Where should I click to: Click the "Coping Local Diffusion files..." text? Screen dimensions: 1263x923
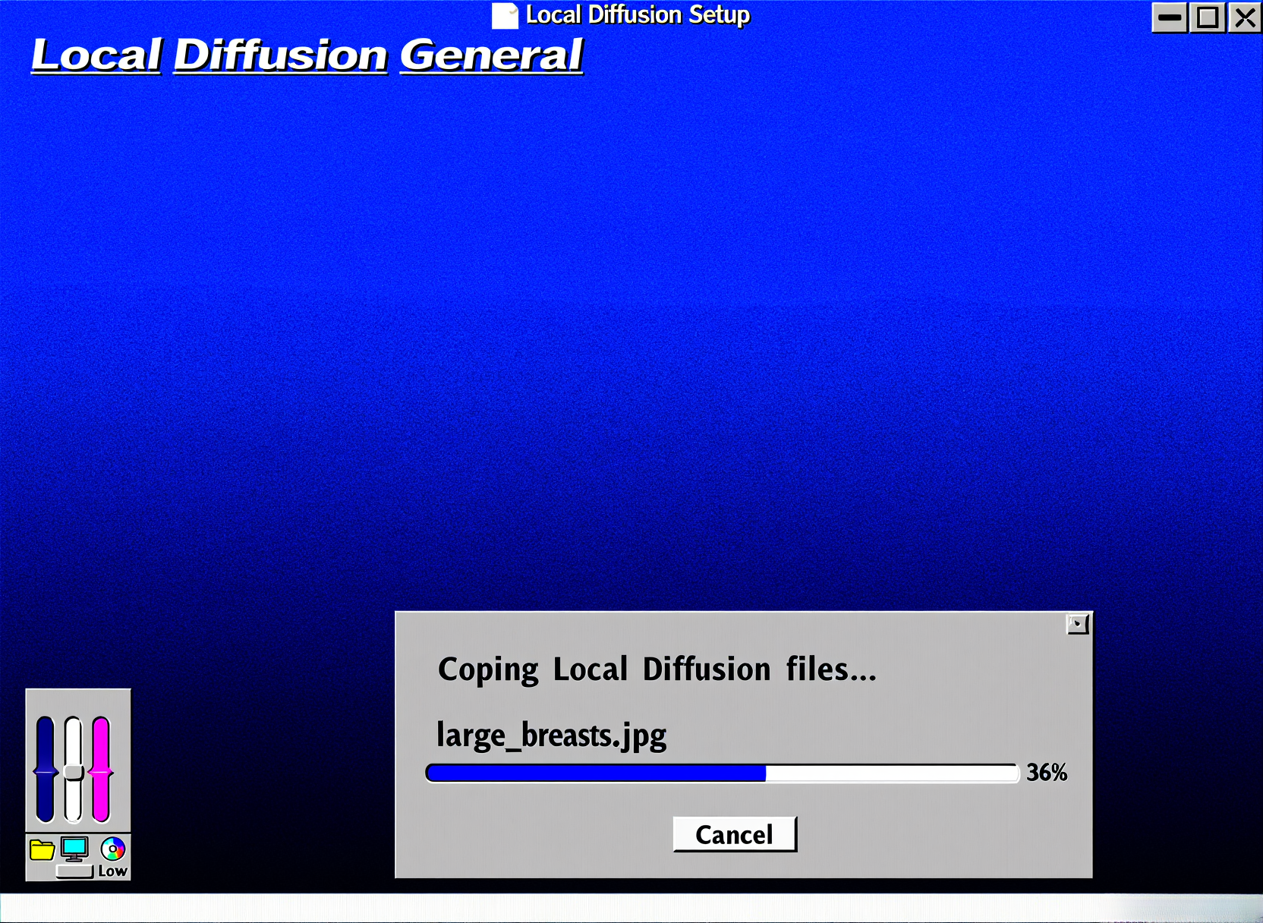point(657,670)
